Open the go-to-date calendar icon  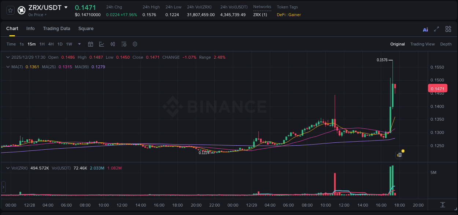click(91, 44)
